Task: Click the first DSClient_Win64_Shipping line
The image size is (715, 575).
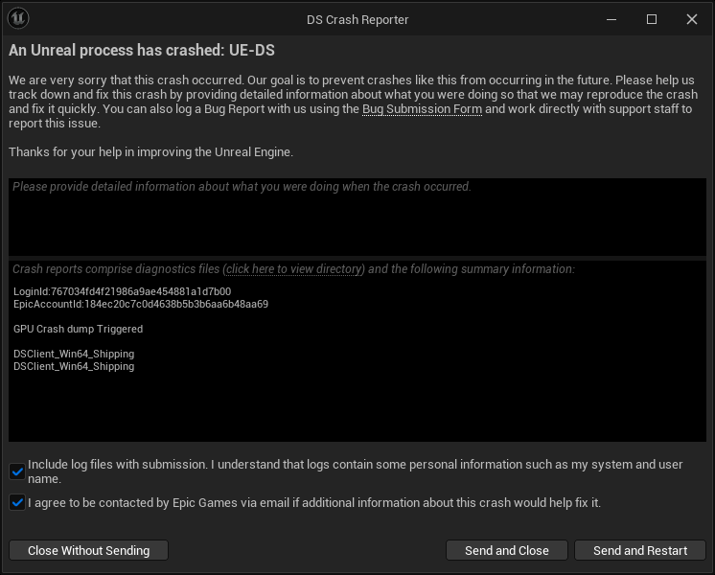Action: point(74,354)
